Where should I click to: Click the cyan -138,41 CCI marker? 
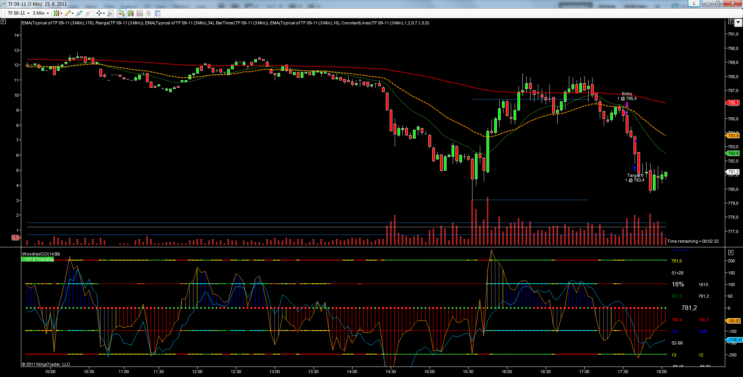click(734, 340)
